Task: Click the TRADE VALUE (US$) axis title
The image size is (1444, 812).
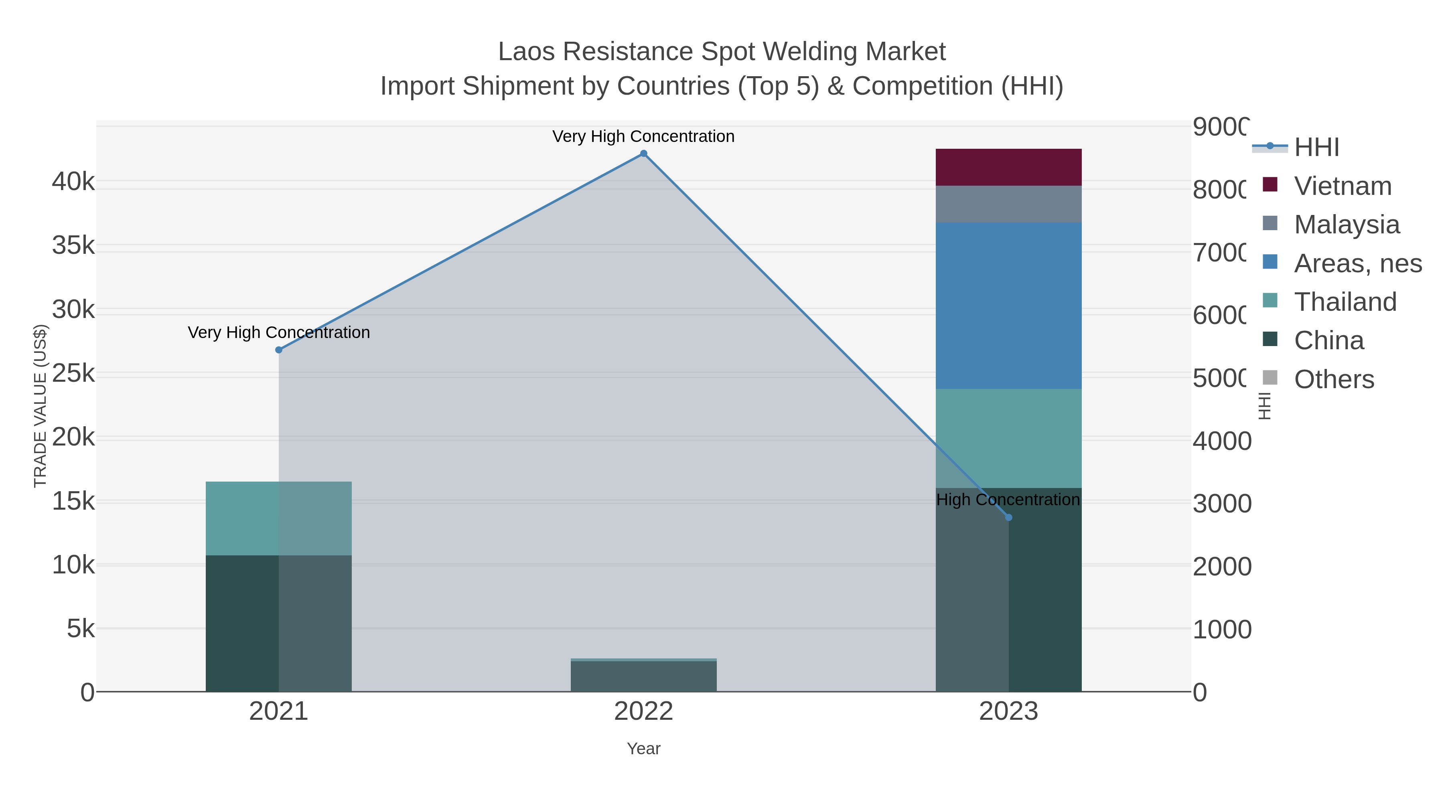Action: coord(41,406)
